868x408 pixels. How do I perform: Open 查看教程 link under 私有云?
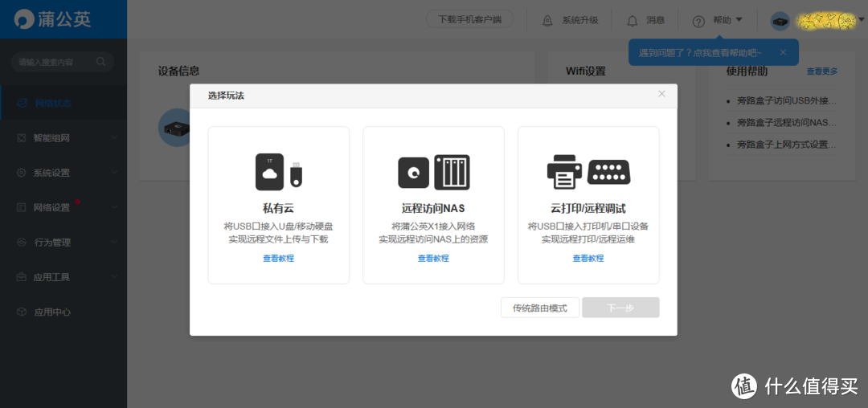tap(278, 259)
